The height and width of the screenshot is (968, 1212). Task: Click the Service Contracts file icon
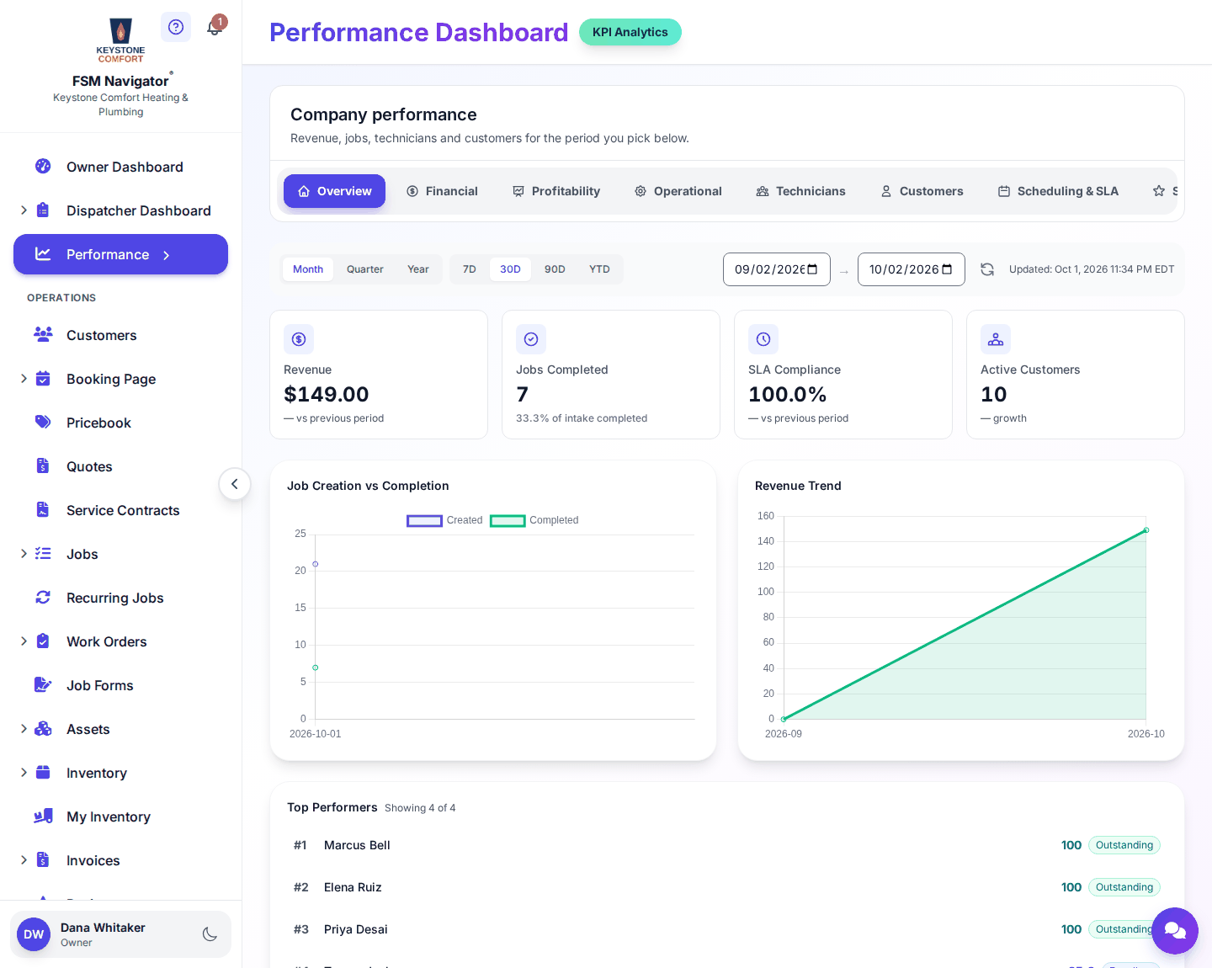click(x=43, y=509)
